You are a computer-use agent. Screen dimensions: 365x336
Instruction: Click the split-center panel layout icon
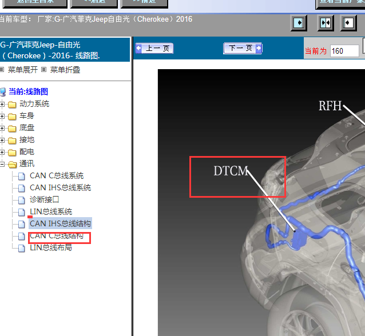(x=326, y=23)
